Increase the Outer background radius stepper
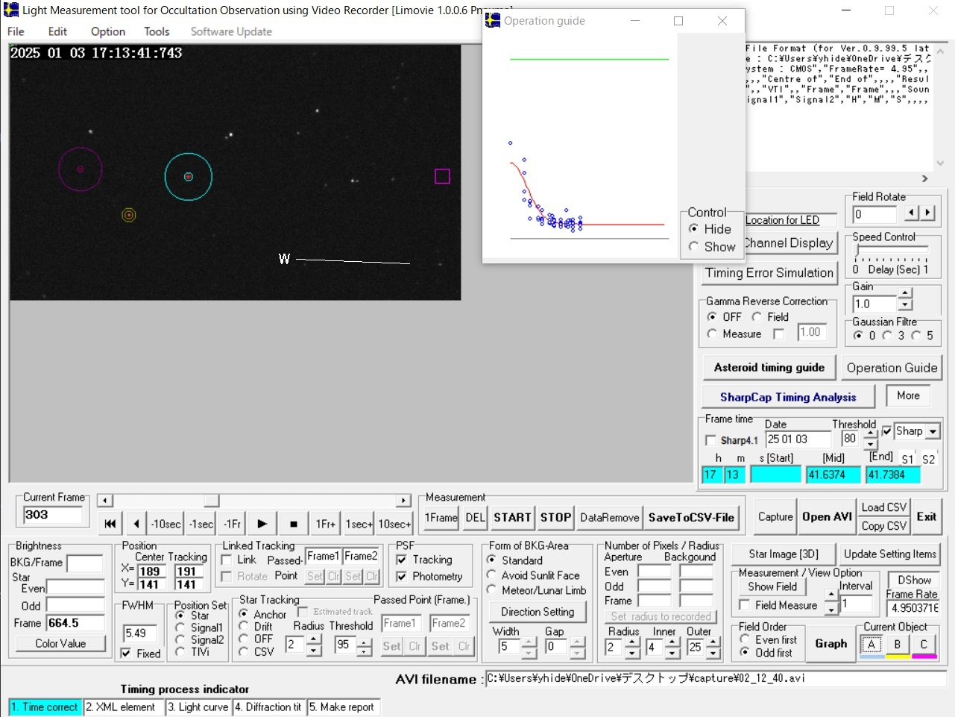Image resolution: width=955 pixels, height=717 pixels. 713,642
